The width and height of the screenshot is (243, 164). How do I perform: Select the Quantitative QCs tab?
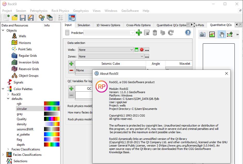[221, 25]
